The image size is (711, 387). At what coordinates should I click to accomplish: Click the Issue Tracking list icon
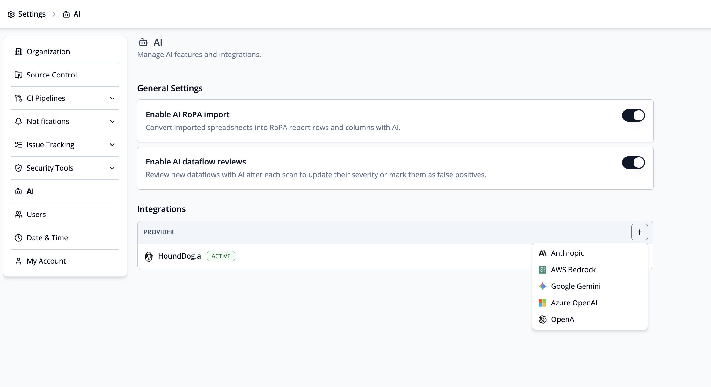coord(18,145)
